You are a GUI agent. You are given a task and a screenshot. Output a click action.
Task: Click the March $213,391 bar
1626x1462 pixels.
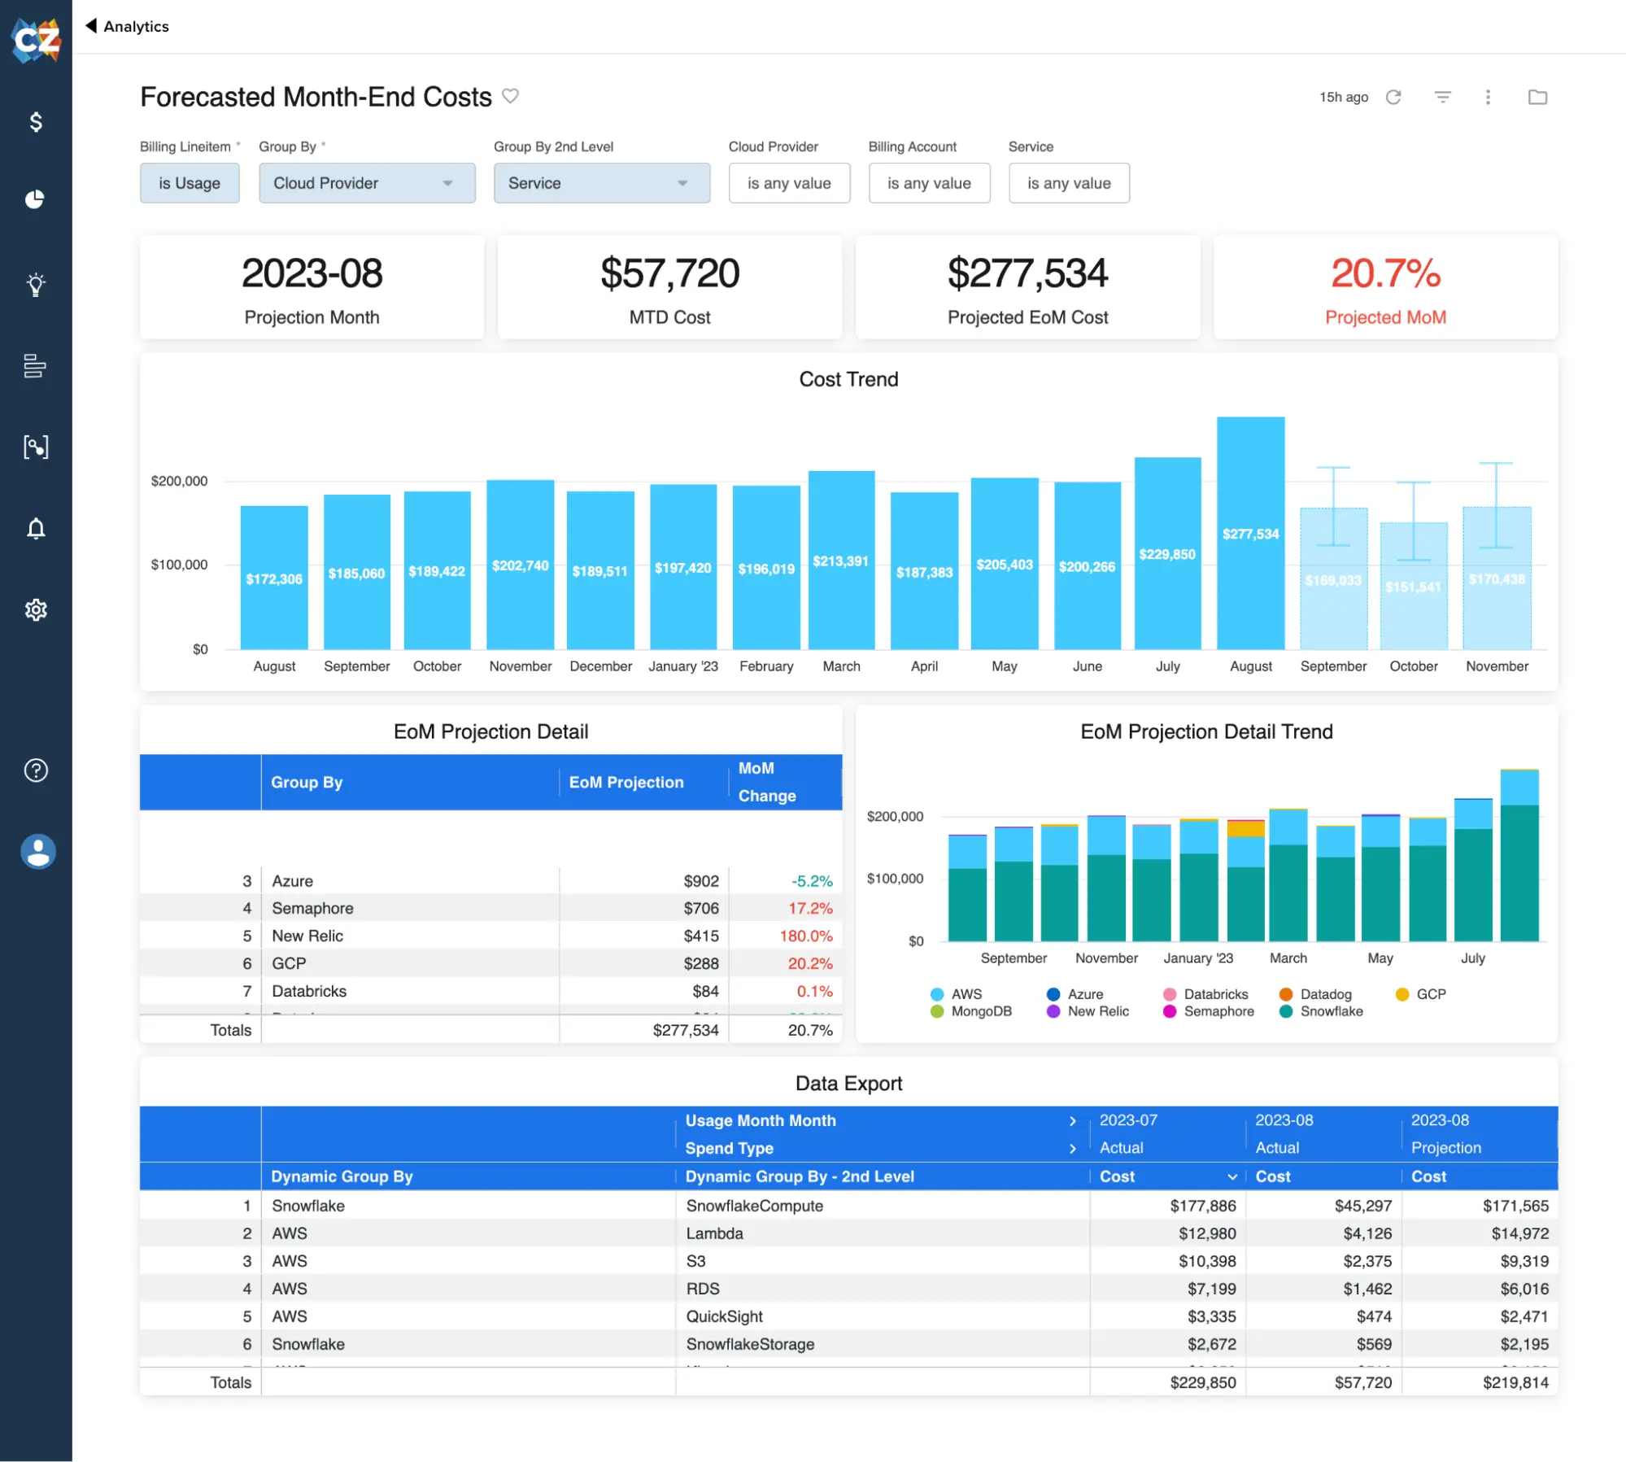tap(841, 560)
